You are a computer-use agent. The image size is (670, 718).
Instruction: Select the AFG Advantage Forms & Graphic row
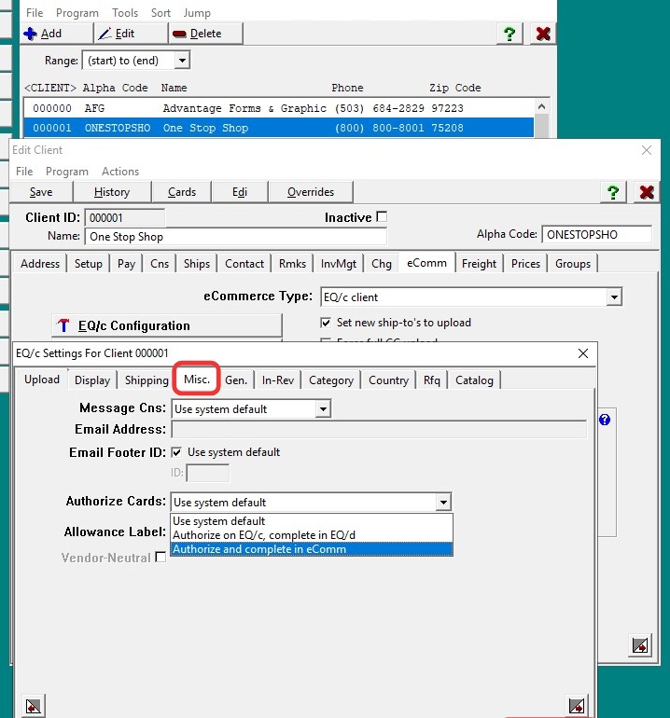(279, 108)
